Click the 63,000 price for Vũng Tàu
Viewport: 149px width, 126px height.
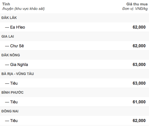tap(139, 83)
